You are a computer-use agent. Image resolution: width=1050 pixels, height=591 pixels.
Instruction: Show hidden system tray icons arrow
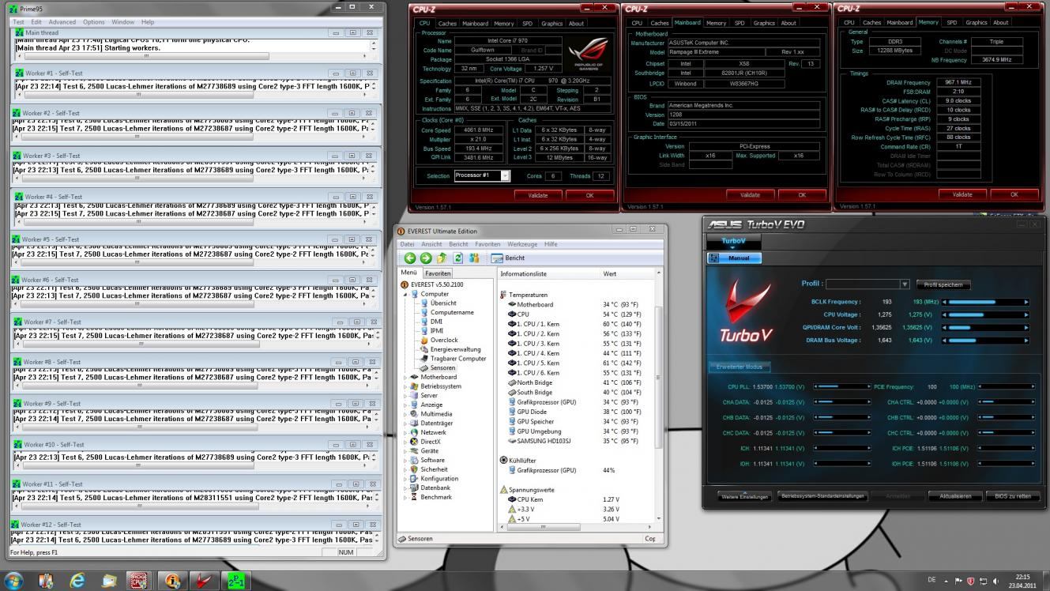(x=945, y=582)
